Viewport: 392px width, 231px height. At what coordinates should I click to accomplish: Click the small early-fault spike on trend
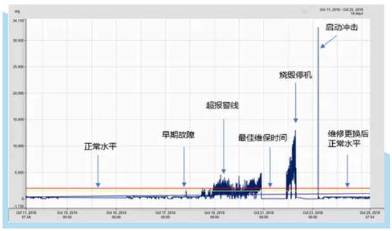click(186, 192)
